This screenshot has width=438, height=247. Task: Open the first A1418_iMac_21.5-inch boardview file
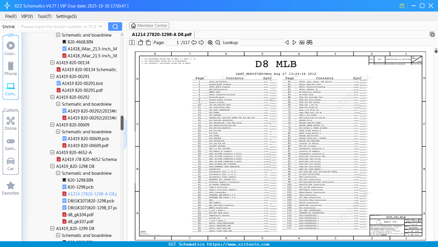point(90,49)
